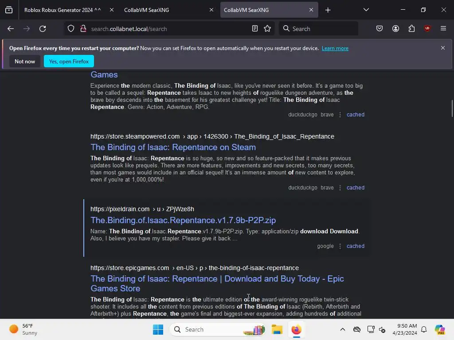Viewport: 454px width, 340px height.
Task: Select the active CollabVM SearXNG tab
Action: pyautogui.click(x=246, y=10)
